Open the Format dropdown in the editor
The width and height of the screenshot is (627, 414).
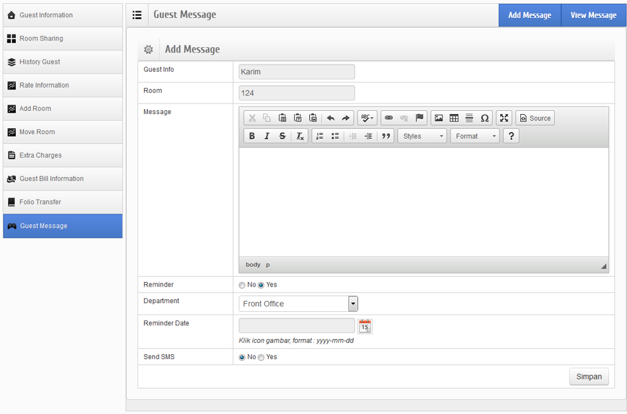click(475, 136)
